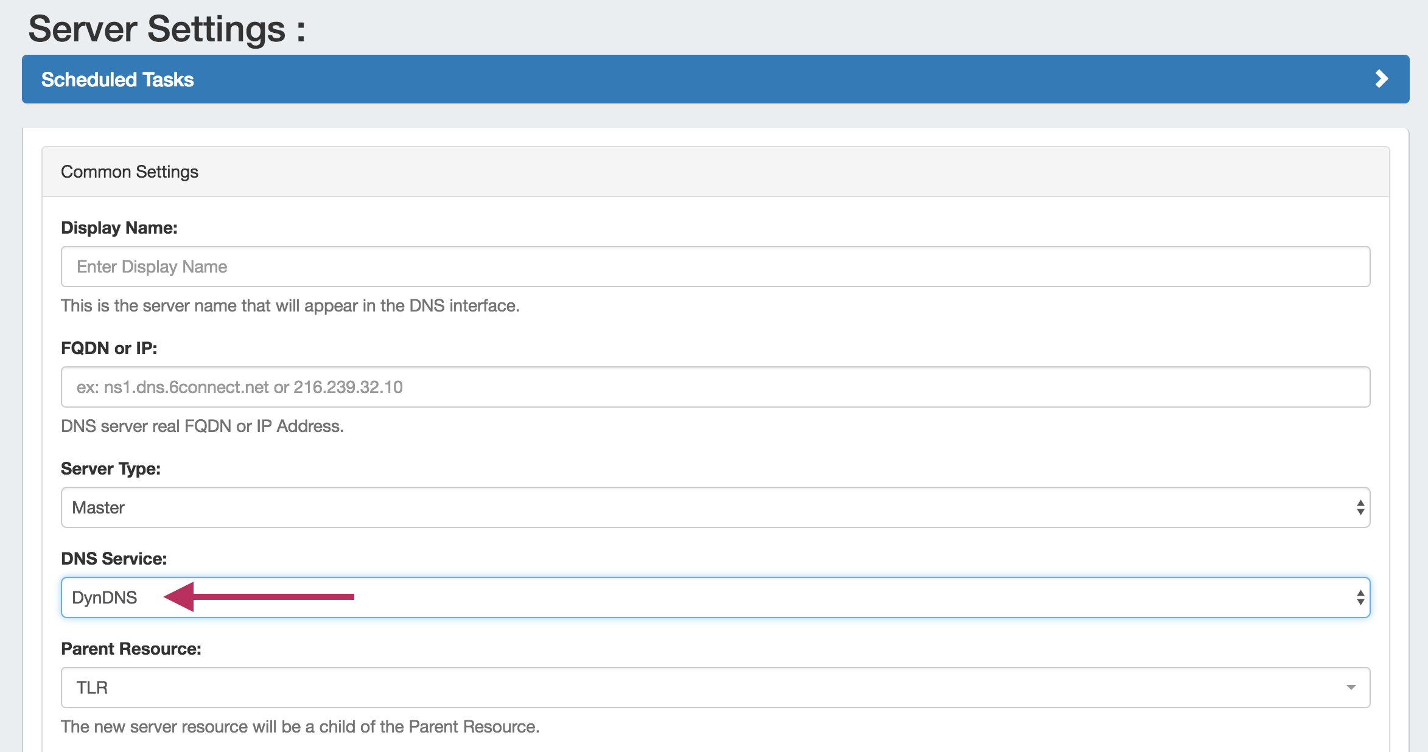The width and height of the screenshot is (1428, 752).
Task: Click the Parent Resource child hint text
Action: pyautogui.click(x=300, y=726)
